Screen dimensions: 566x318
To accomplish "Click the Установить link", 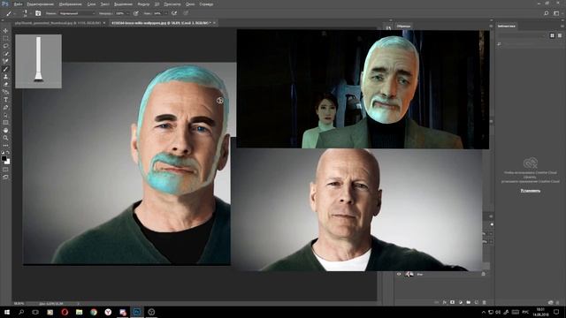I will (x=531, y=191).
